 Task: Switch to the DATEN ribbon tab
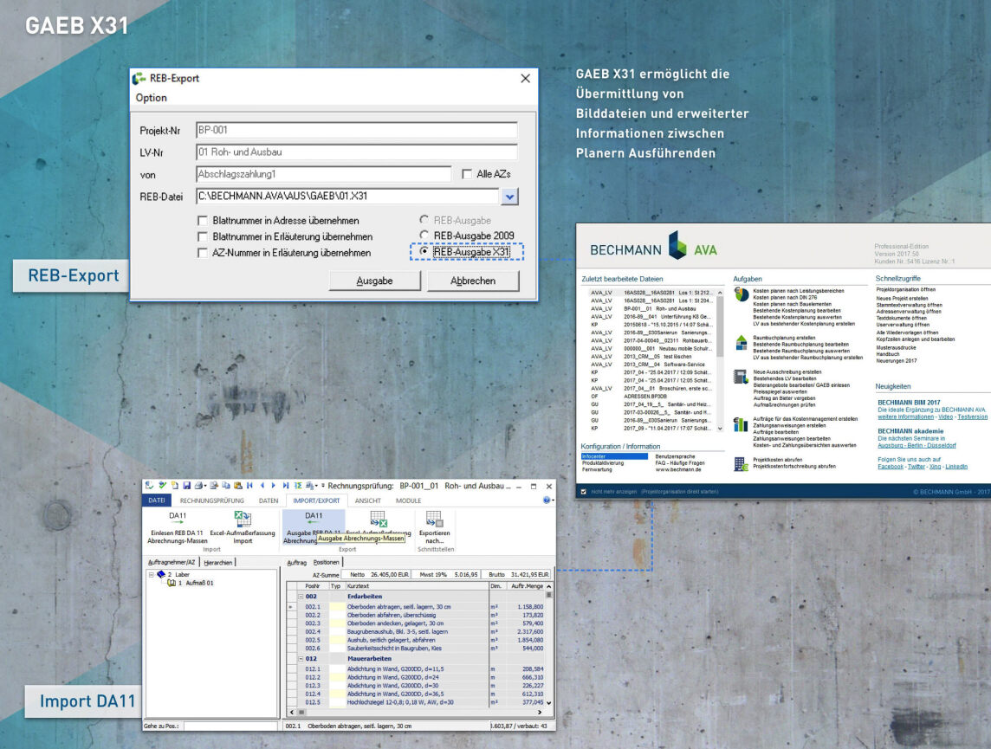269,500
